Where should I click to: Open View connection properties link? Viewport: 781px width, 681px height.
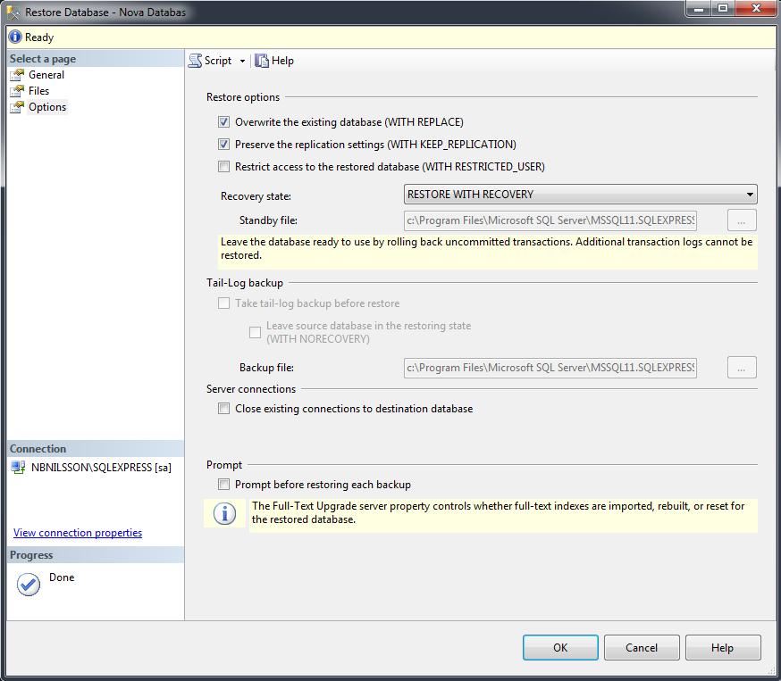tap(78, 533)
